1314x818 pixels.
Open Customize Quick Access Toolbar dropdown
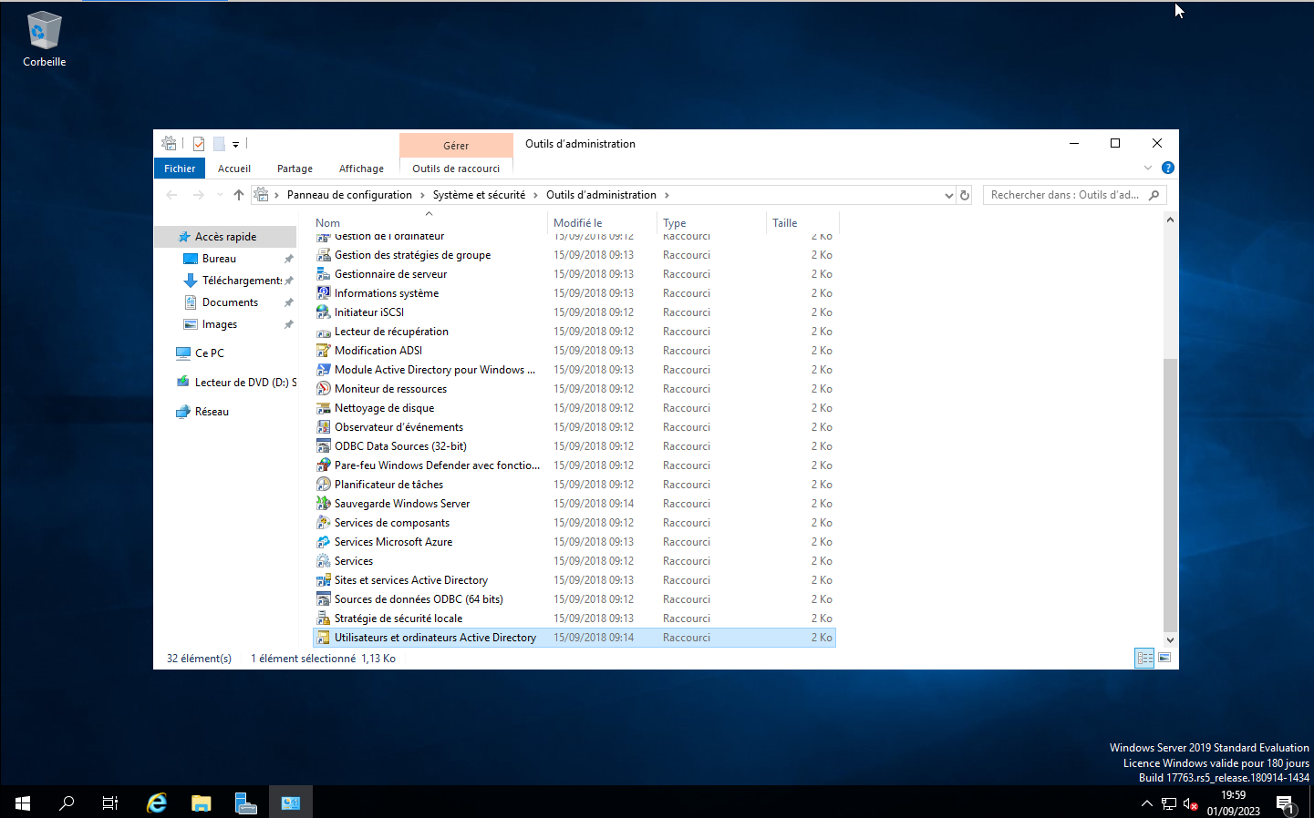pos(235,145)
